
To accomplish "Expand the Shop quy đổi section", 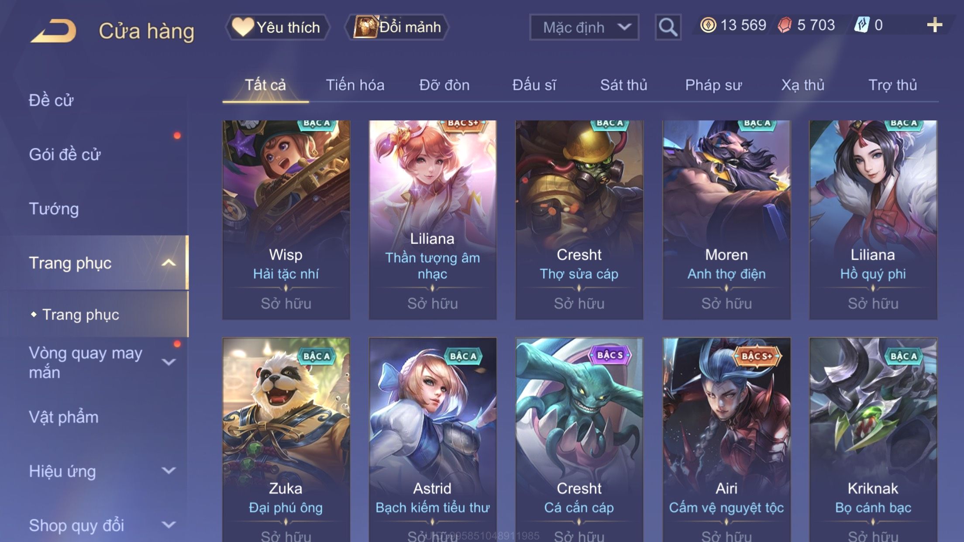I will 169,525.
